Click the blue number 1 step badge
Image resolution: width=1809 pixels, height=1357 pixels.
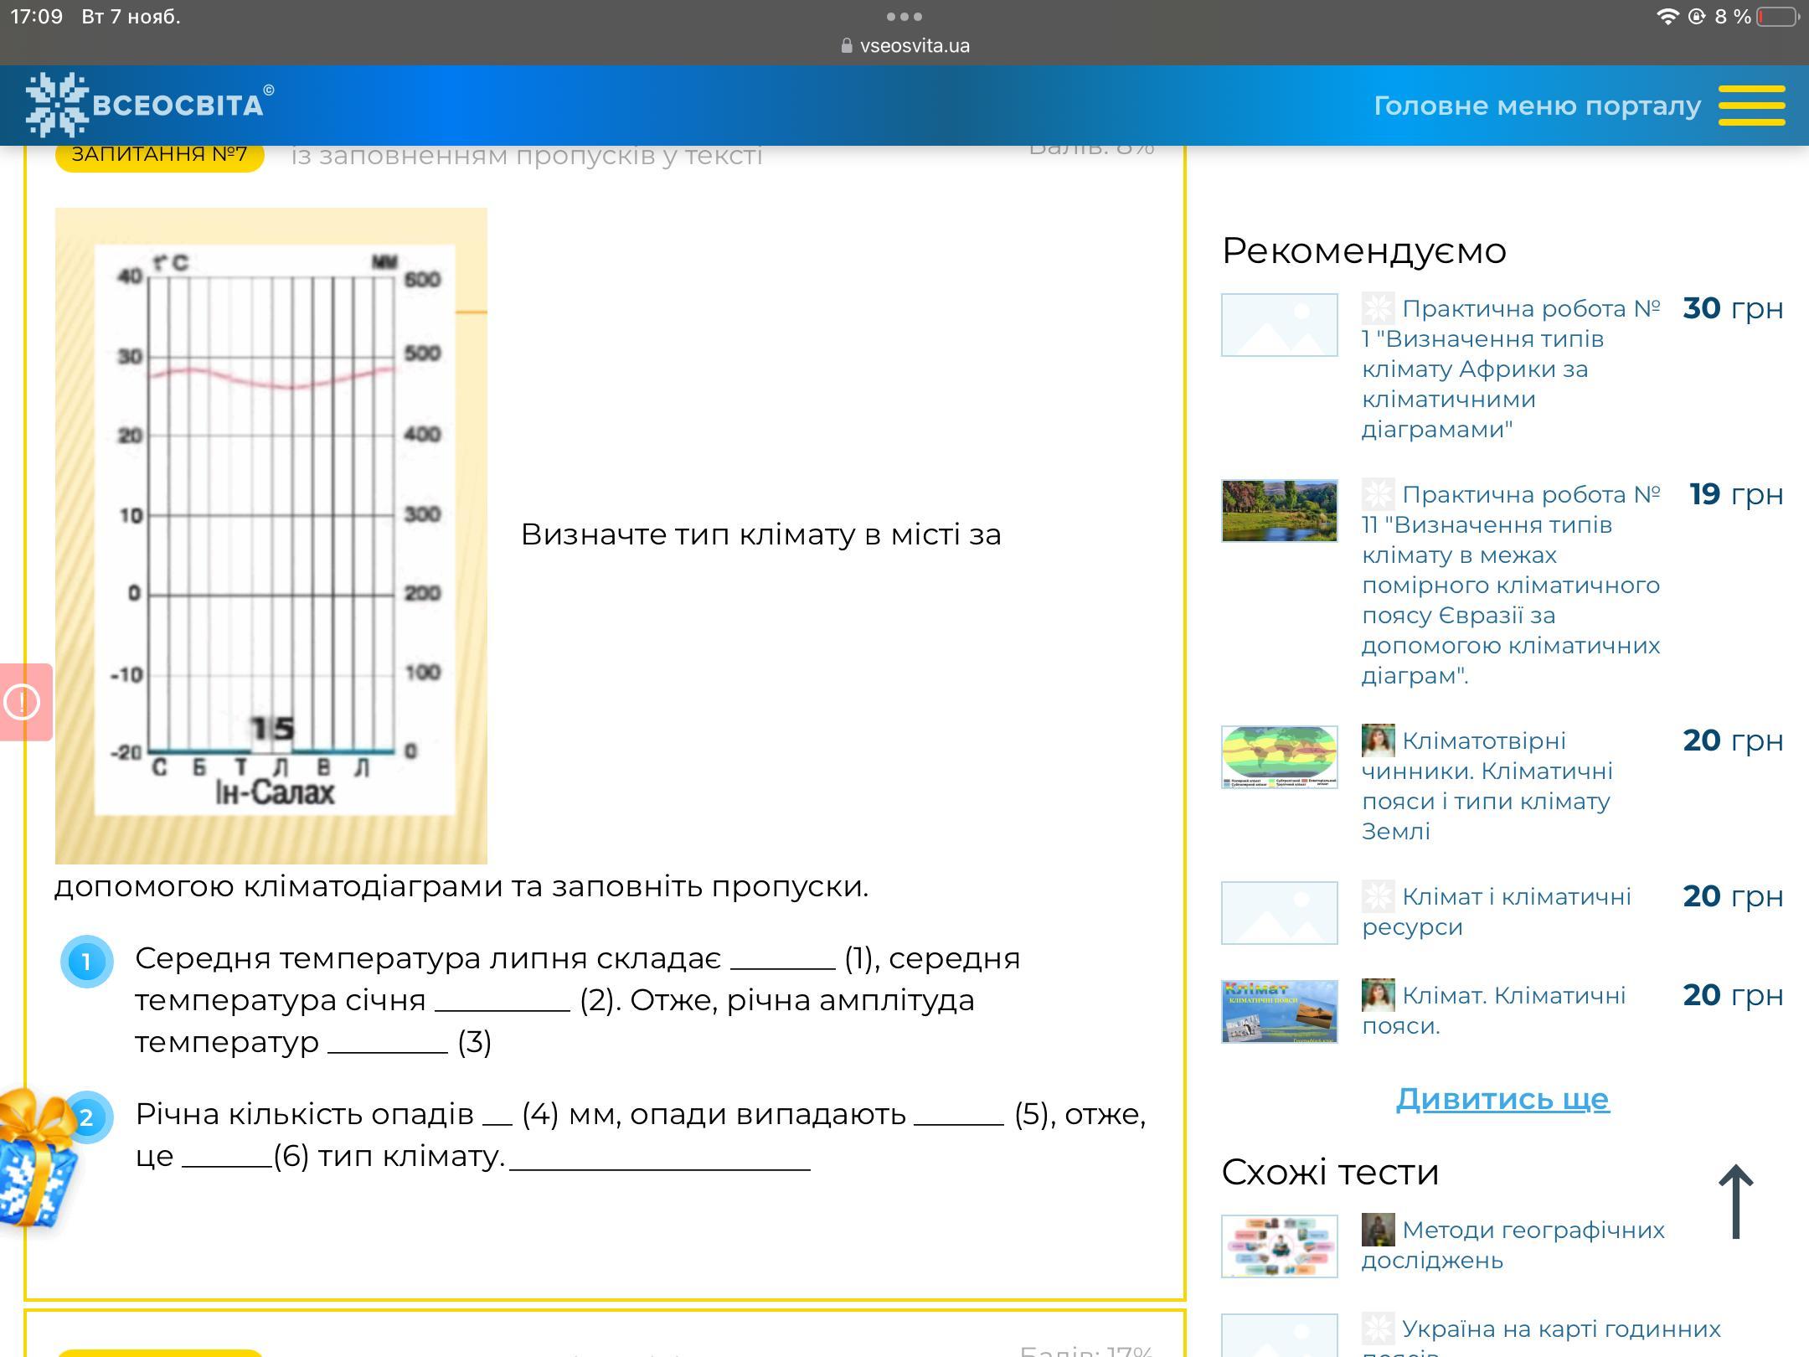pyautogui.click(x=86, y=962)
